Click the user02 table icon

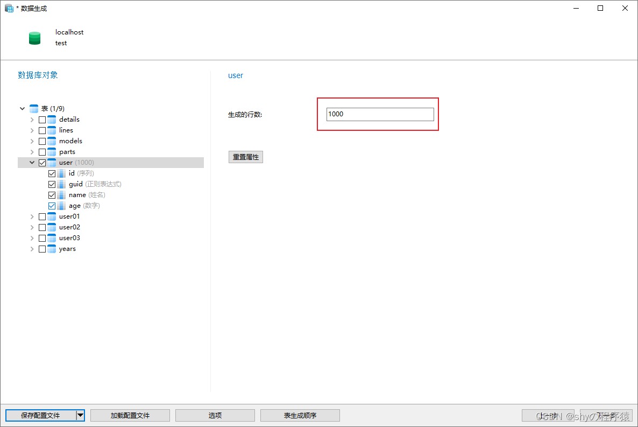point(52,227)
